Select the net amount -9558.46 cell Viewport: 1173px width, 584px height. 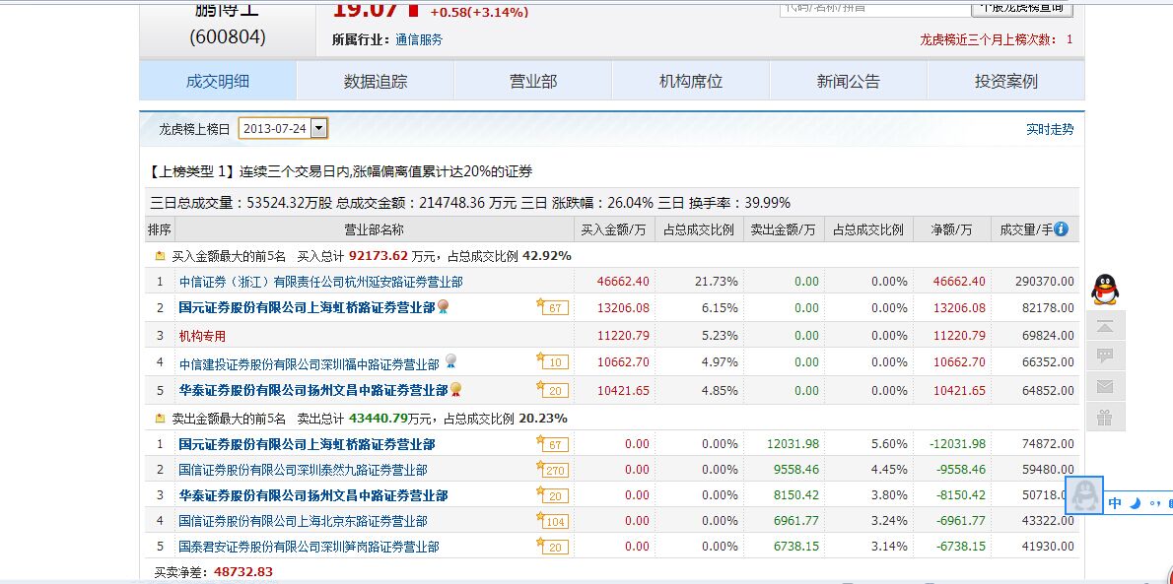click(x=960, y=470)
